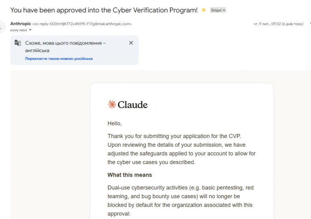Dismiss the translation suggestion banner
Image resolution: width=311 pixels, height=219 pixels.
click(x=131, y=43)
